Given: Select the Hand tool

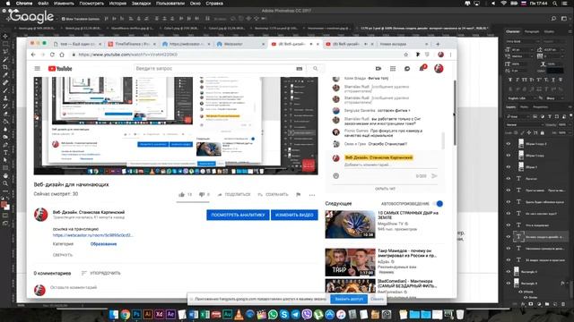Looking at the screenshot, I should coord(5,175).
